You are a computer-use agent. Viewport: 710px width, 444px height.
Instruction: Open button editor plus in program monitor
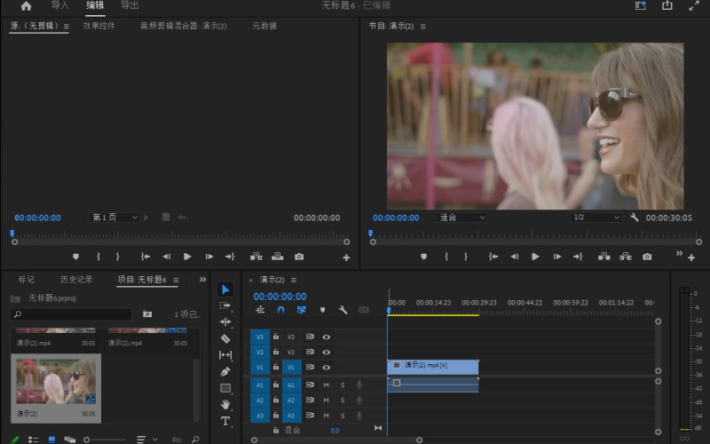point(691,258)
